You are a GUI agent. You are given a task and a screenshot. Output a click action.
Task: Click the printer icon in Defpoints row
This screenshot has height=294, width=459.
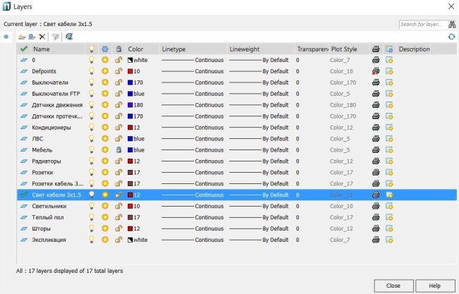point(376,71)
